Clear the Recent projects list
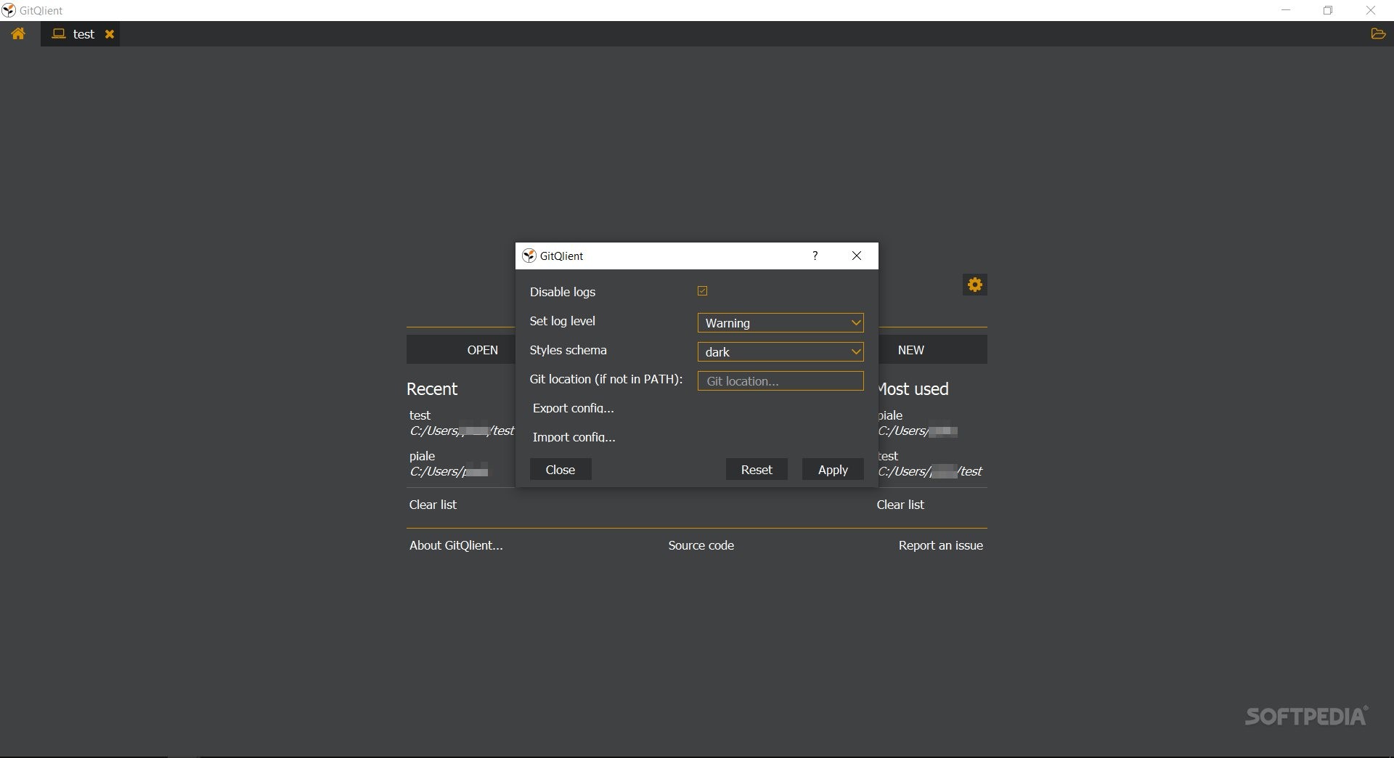 (433, 505)
